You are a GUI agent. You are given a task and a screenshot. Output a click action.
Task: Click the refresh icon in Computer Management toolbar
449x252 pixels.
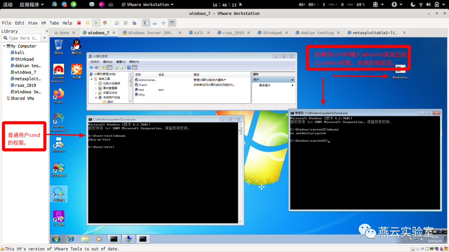point(116,68)
